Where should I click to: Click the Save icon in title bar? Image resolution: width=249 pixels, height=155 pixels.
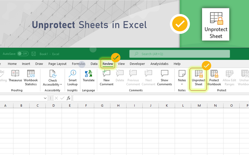tap(33, 54)
